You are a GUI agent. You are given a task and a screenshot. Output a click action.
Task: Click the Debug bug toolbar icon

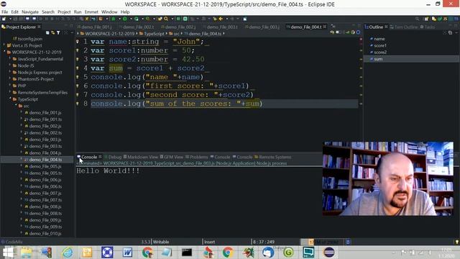coord(114,19)
